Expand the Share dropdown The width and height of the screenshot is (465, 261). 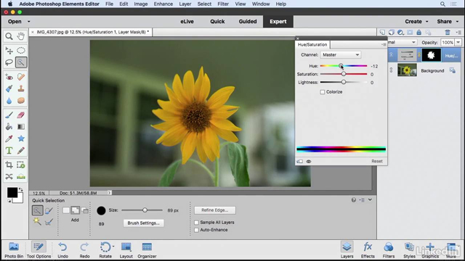[x=448, y=22]
